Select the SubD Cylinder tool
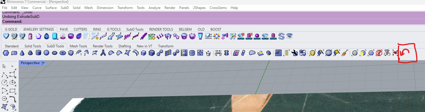The height and width of the screenshot is (112, 425). coord(38,53)
